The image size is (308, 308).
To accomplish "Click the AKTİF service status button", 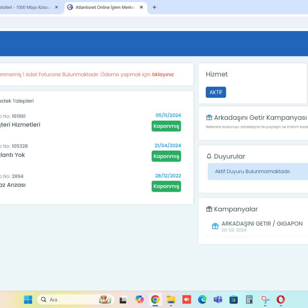I will [x=216, y=92].
